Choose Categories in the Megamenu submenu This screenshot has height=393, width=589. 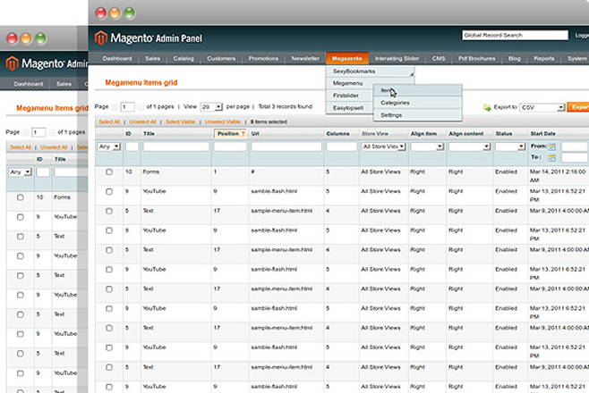tap(397, 103)
